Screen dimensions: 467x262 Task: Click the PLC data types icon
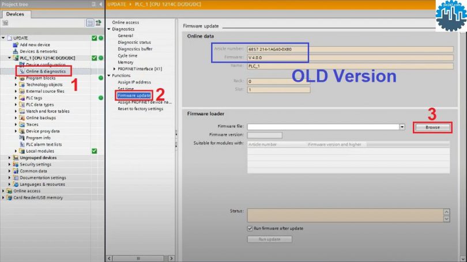[x=22, y=104]
